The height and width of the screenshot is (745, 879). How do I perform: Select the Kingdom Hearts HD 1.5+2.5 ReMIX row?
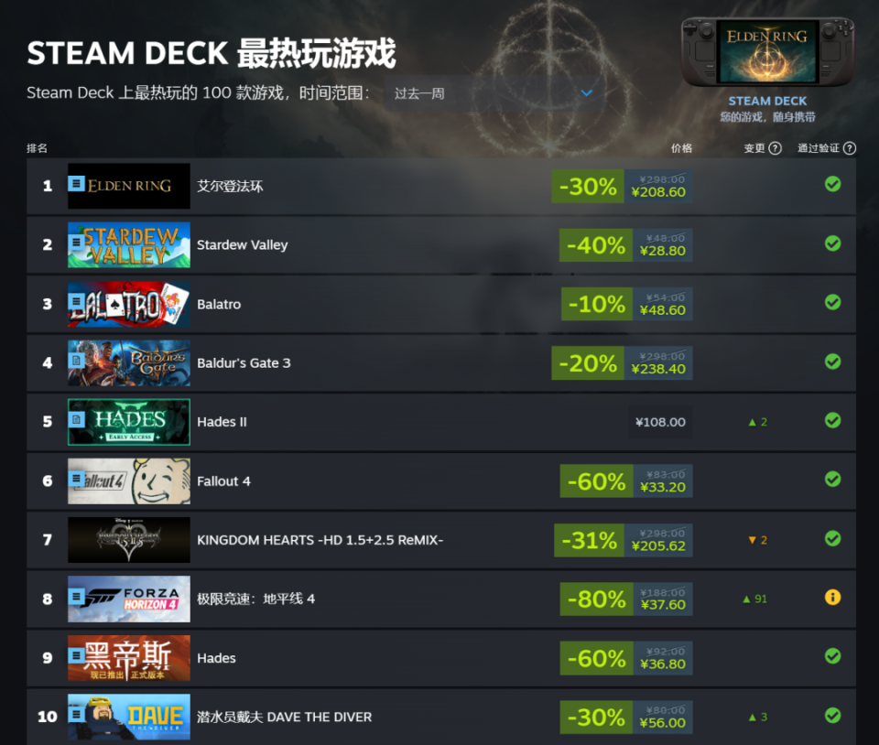coord(441,540)
